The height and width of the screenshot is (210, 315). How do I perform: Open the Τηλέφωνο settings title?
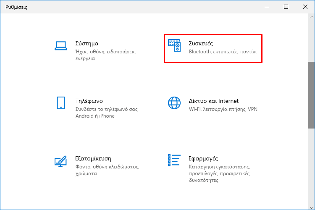pos(89,101)
